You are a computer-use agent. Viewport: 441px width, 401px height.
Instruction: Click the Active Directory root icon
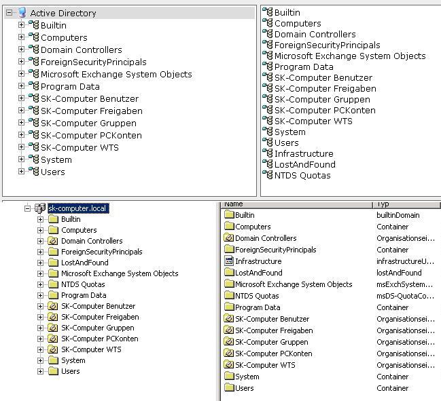(x=22, y=13)
